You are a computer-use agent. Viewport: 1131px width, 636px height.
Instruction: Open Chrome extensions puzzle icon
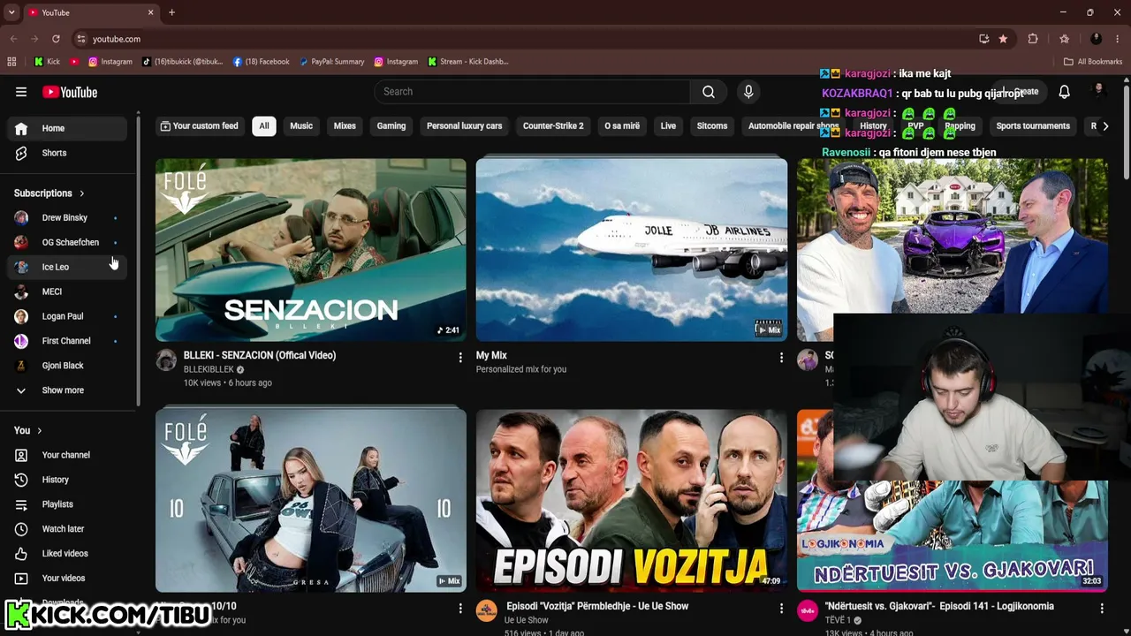[1033, 39]
